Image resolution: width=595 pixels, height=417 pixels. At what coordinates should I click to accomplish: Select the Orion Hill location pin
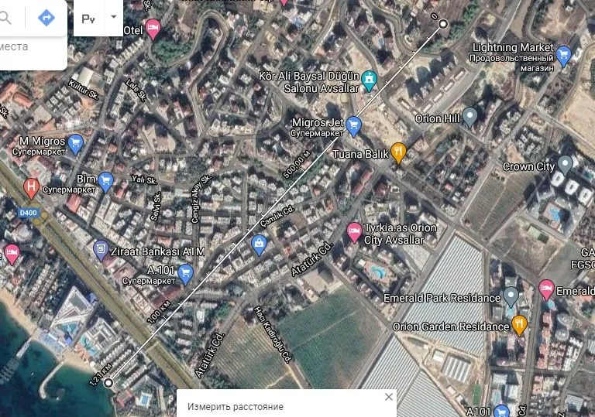(x=470, y=117)
